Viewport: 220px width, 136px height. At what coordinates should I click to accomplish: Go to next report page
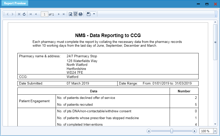click(x=59, y=14)
